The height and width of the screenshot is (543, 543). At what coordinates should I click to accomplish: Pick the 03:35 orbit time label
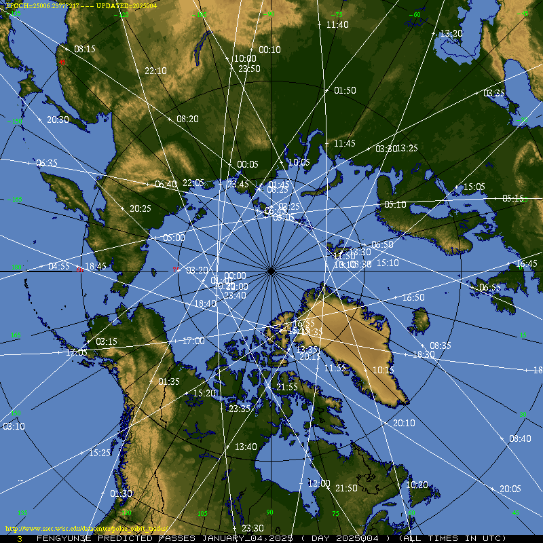[493, 93]
